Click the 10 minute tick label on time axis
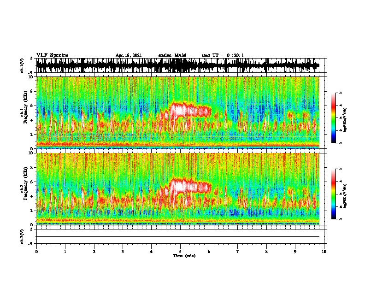 (x=324, y=252)
